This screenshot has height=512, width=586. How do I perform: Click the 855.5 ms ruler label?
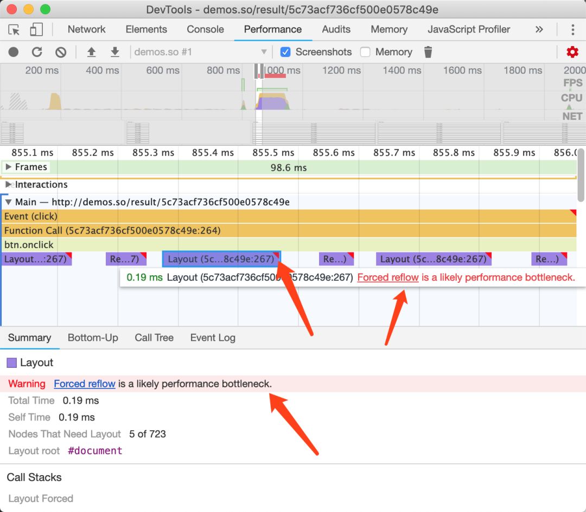pos(273,153)
